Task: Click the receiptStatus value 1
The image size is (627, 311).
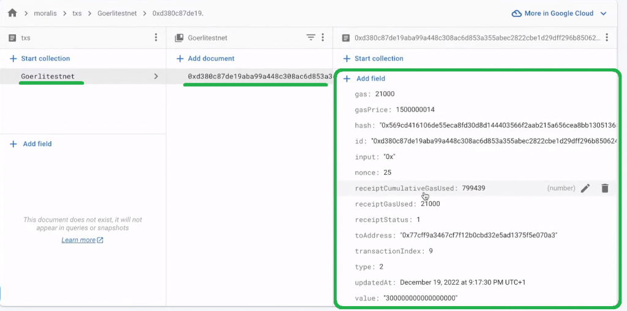Action: pyautogui.click(x=418, y=219)
